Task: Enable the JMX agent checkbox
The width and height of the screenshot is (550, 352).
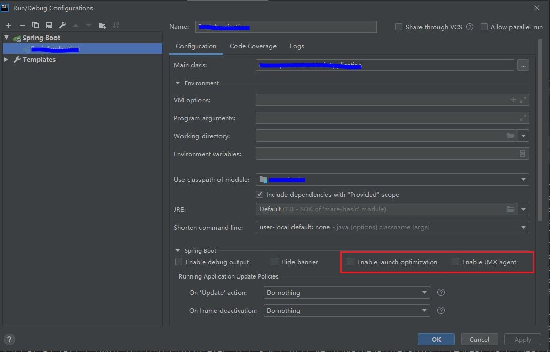Action: pyautogui.click(x=455, y=262)
